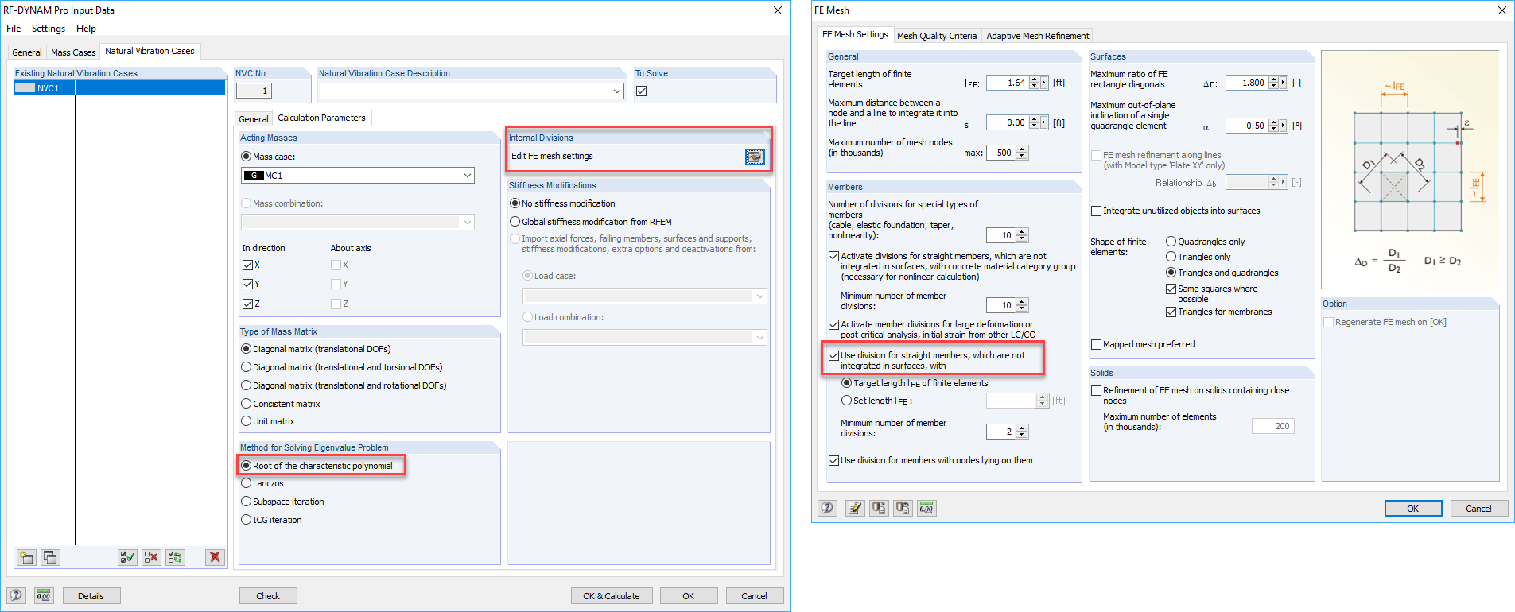The height and width of the screenshot is (612, 1515).
Task: Cancel the RF-DYNAM Pro dialog
Action: 755,596
